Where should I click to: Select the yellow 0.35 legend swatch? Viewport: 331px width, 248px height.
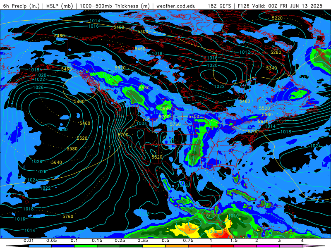click(x=154, y=246)
